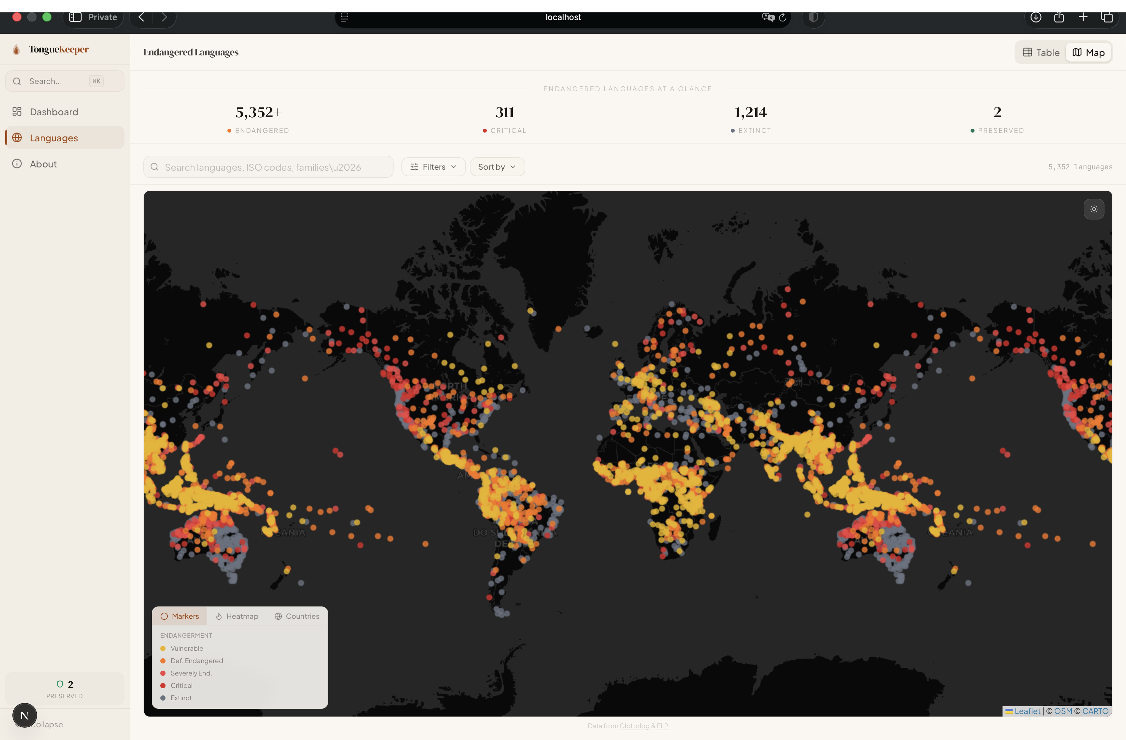Switch map to Countries mode
1126x740 pixels.
click(296, 616)
